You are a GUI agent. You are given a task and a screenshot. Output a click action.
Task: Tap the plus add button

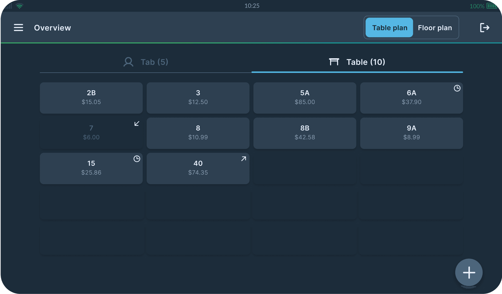[x=469, y=272]
